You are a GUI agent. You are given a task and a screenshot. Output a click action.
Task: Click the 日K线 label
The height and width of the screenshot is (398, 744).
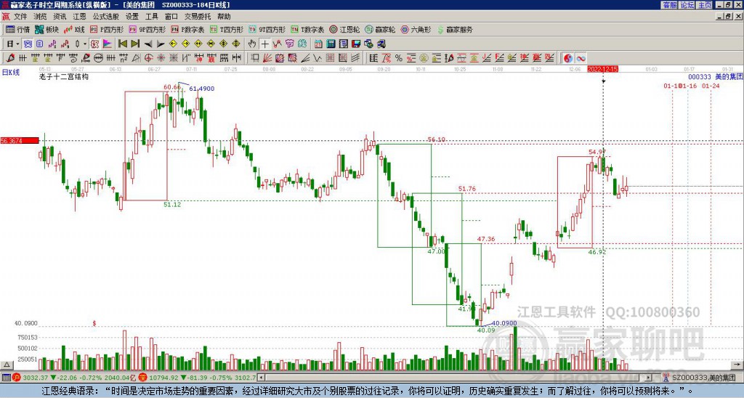click(x=11, y=72)
